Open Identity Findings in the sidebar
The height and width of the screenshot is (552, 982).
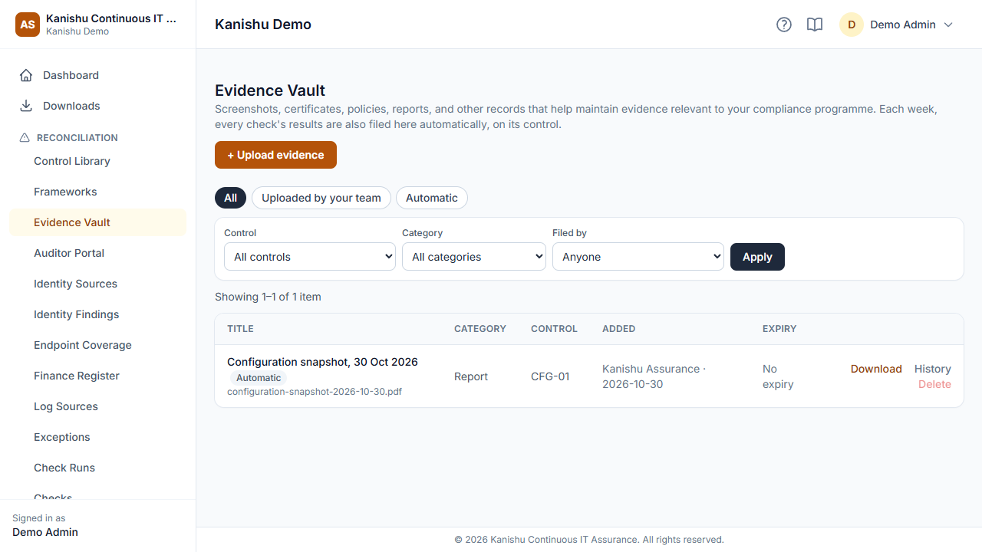(x=98, y=314)
